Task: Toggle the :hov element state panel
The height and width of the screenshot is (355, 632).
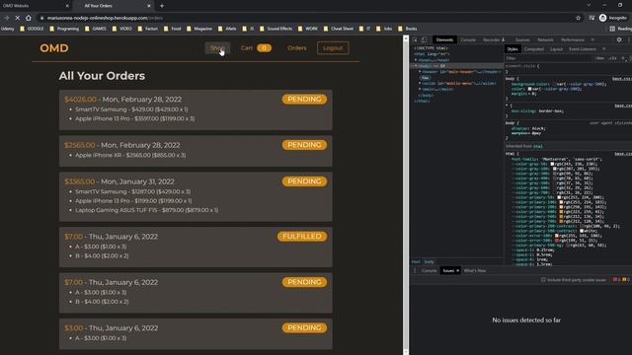Action: tap(600, 58)
